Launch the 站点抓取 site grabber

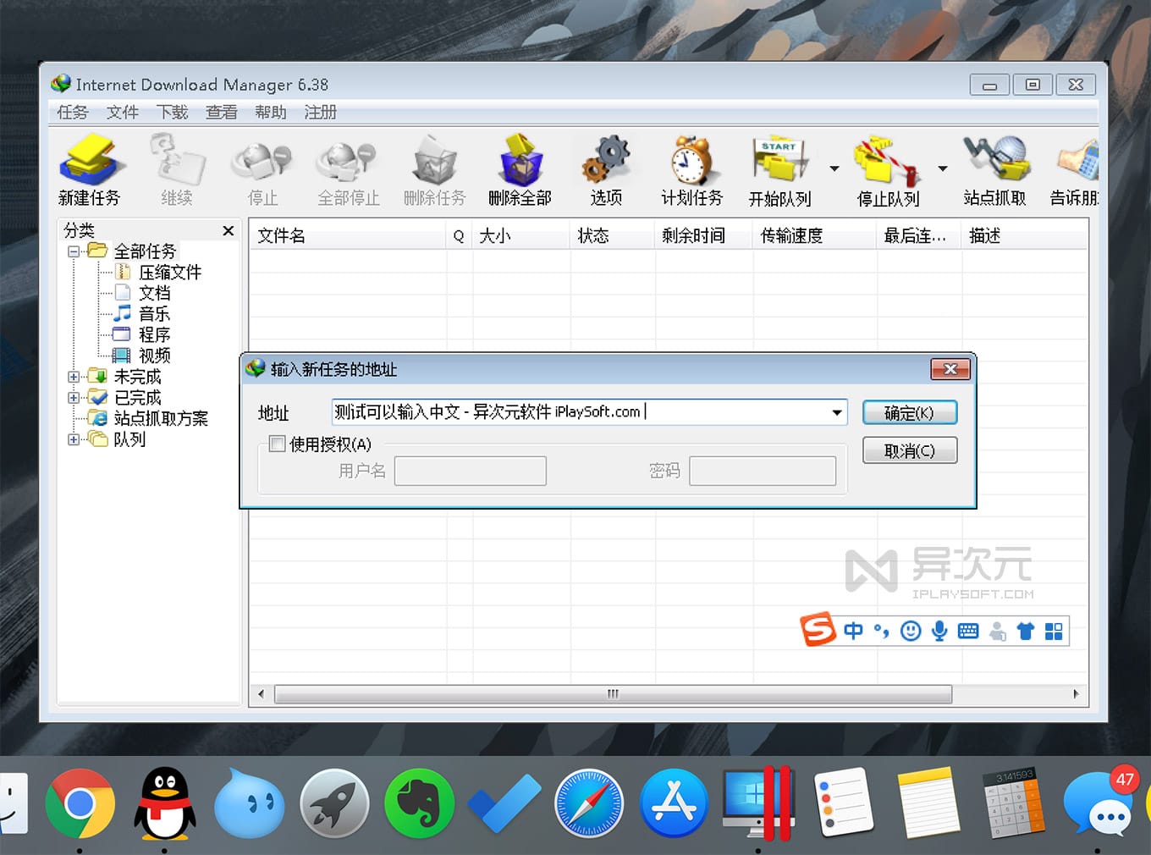tap(996, 169)
